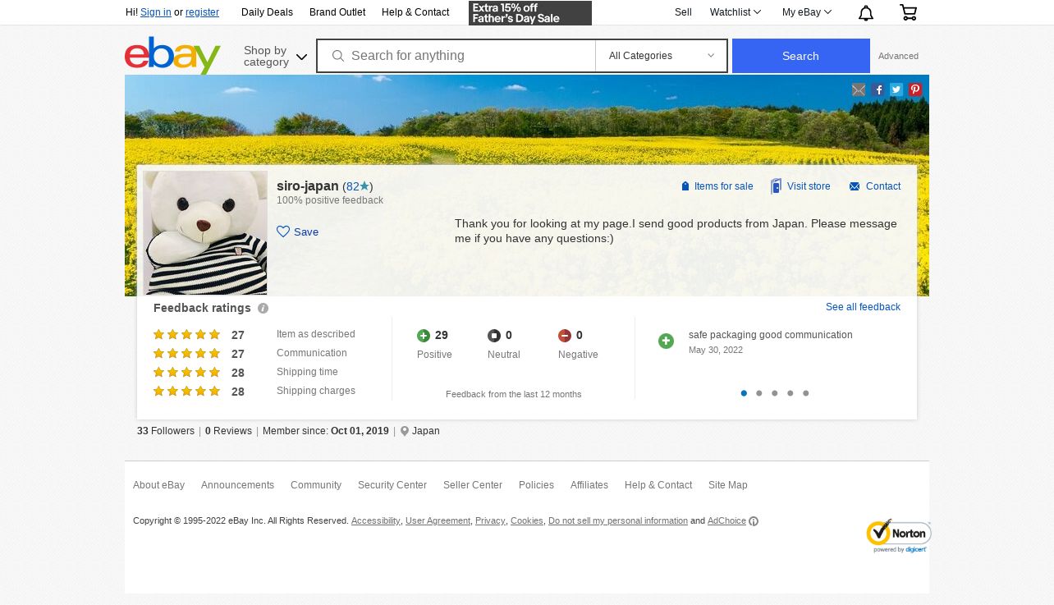The height and width of the screenshot is (605, 1054).
Task: Click the blue Search button
Action: tap(801, 56)
